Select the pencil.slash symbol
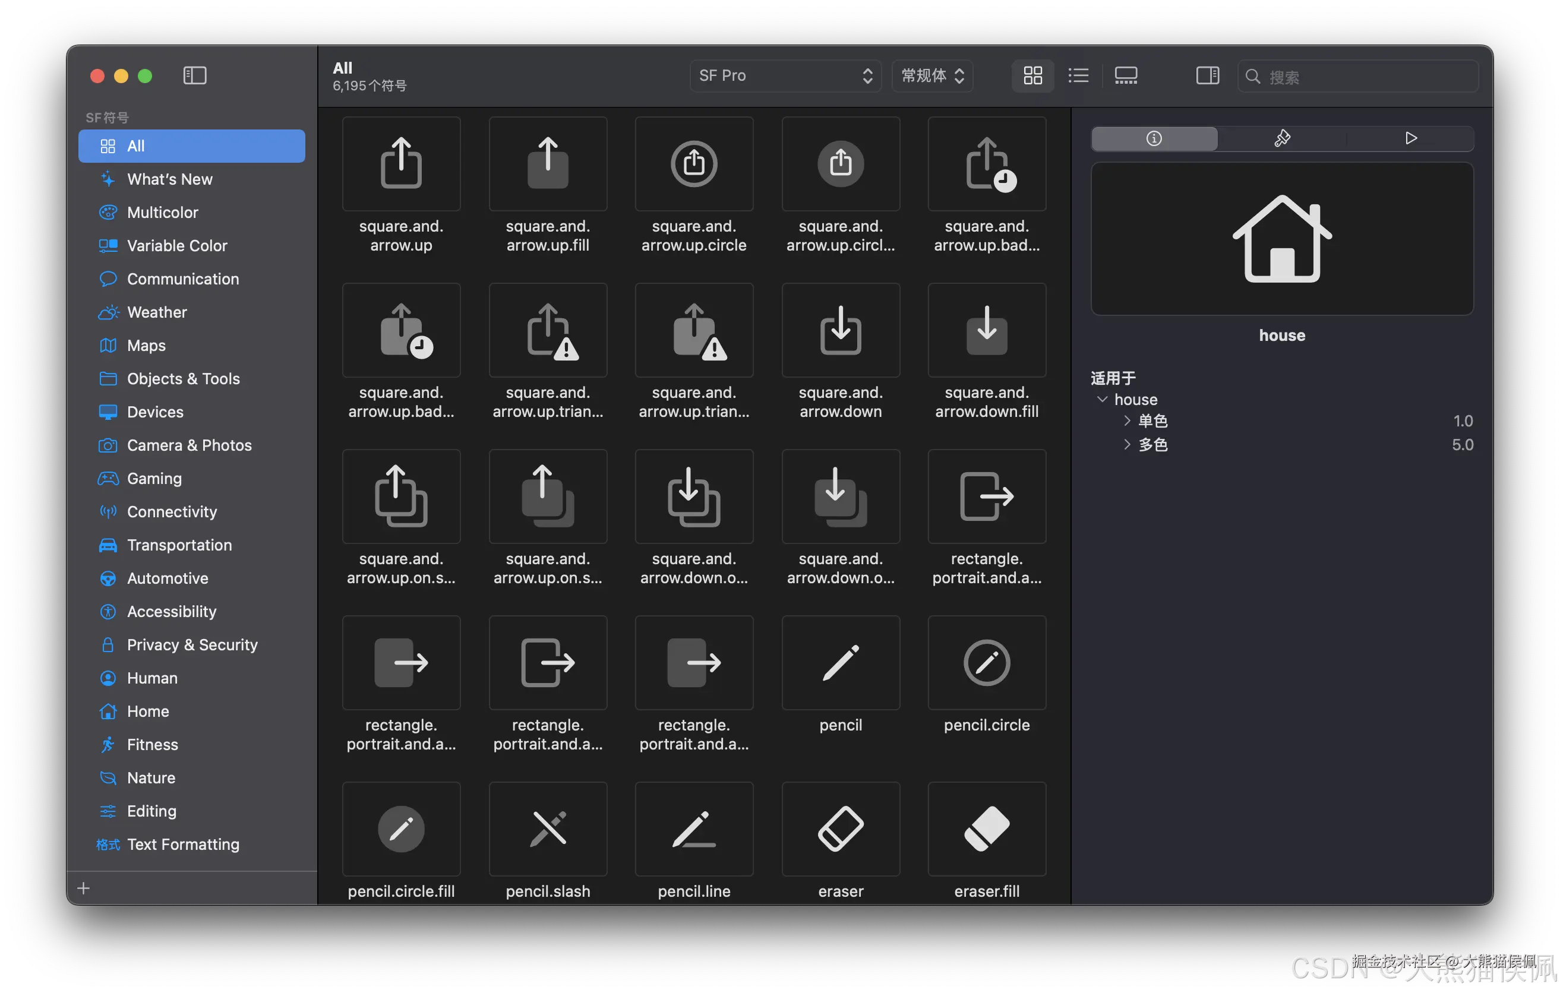The image size is (1560, 993). click(547, 828)
